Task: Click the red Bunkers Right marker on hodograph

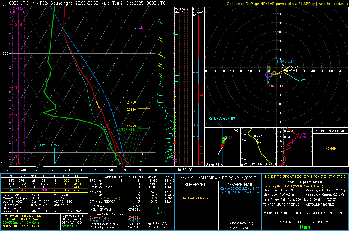Action: (268, 83)
